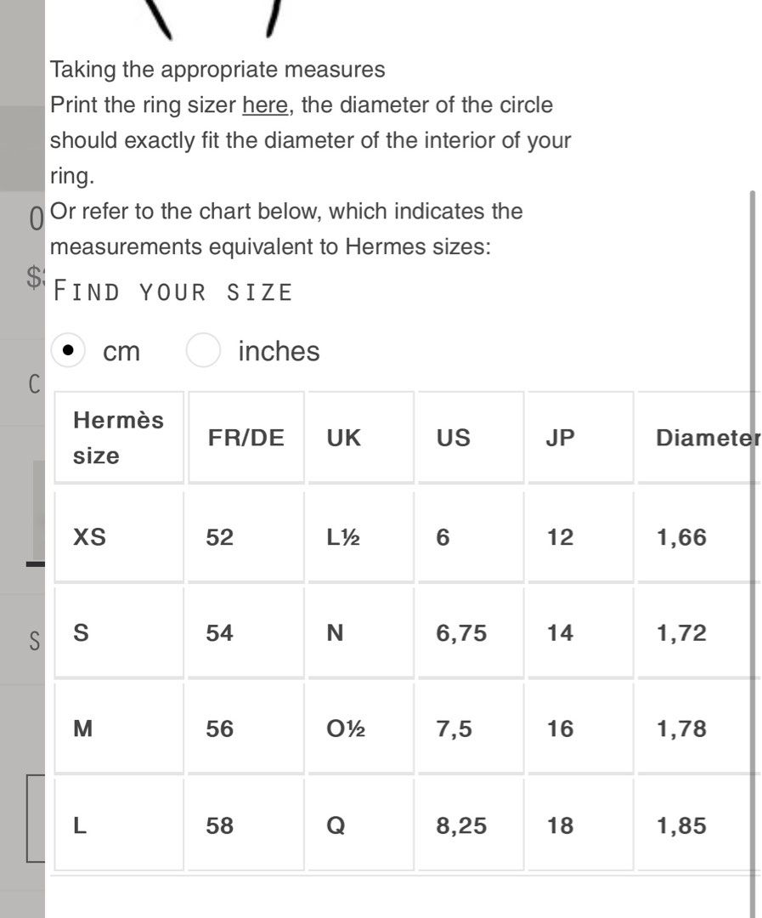Click the Find Your Size heading
This screenshot has width=762, height=918.
[173, 292]
